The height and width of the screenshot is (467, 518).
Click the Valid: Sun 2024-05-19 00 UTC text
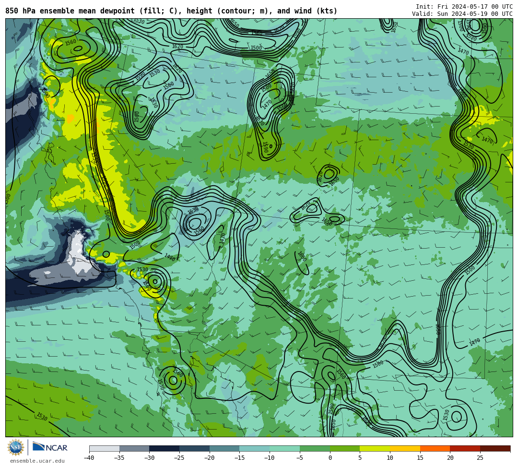(462, 13)
